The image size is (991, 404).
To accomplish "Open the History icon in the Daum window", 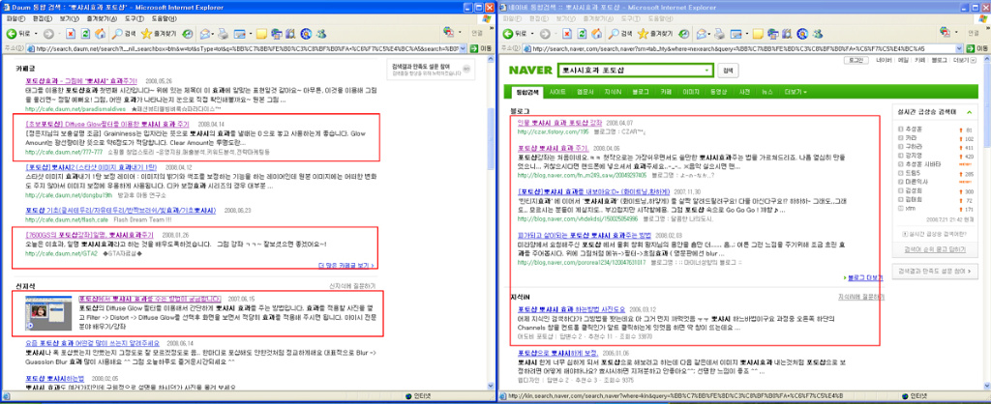I will (x=188, y=34).
